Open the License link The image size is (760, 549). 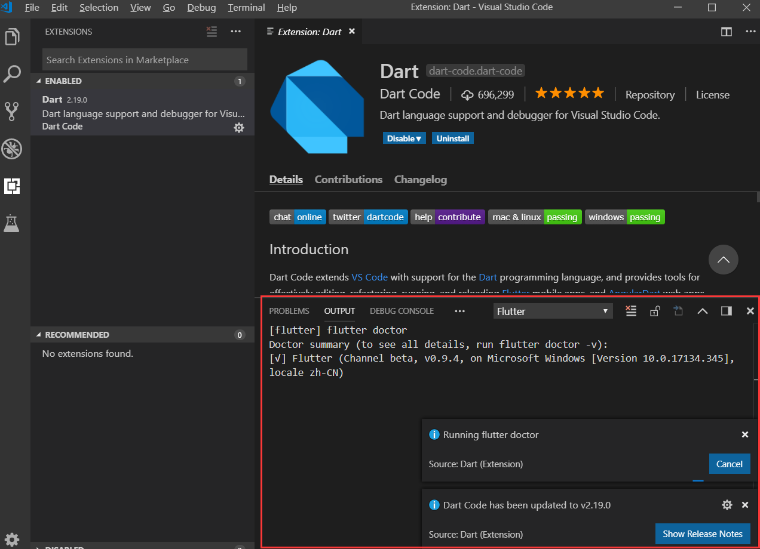(713, 95)
